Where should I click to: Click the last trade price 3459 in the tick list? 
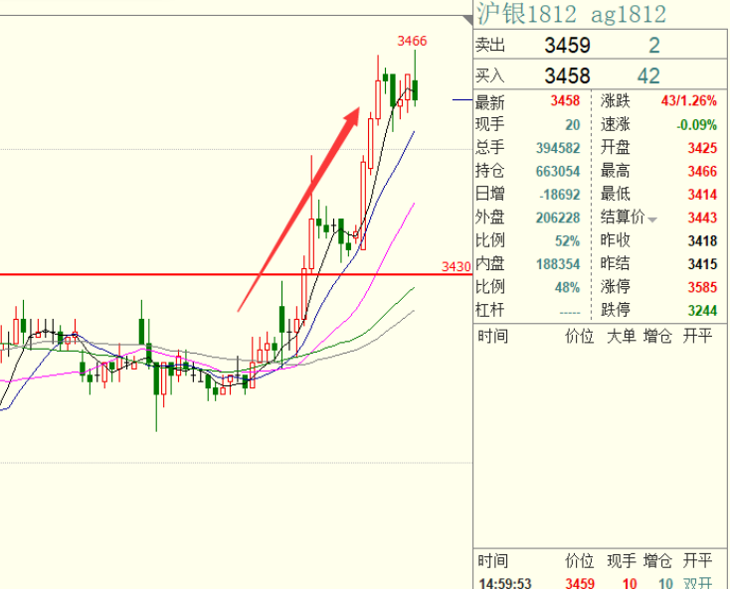580,583
